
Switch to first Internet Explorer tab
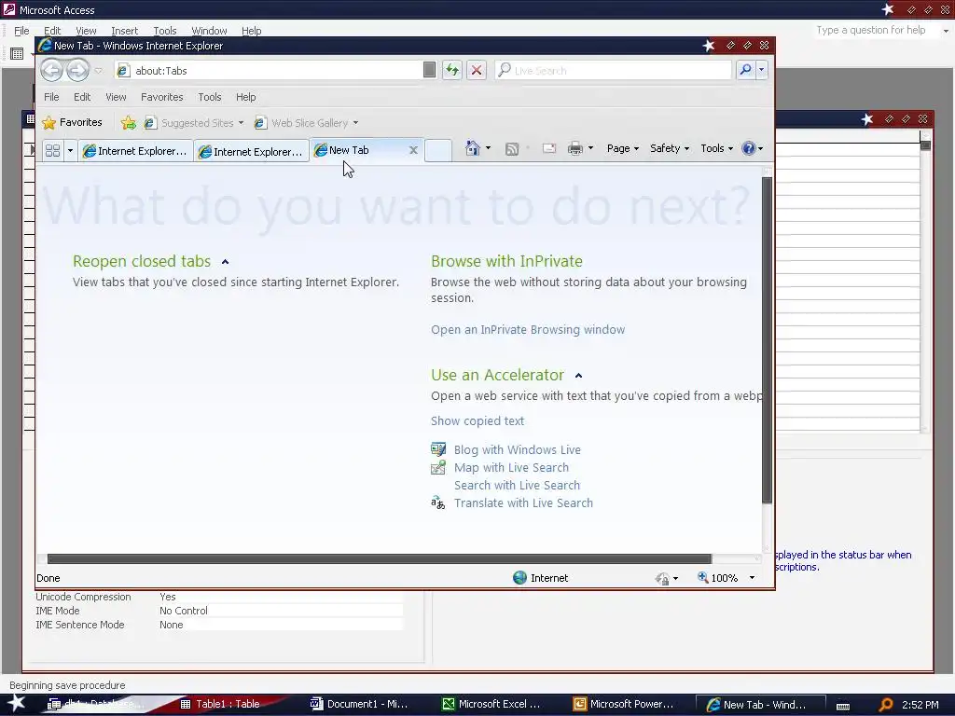tap(134, 150)
